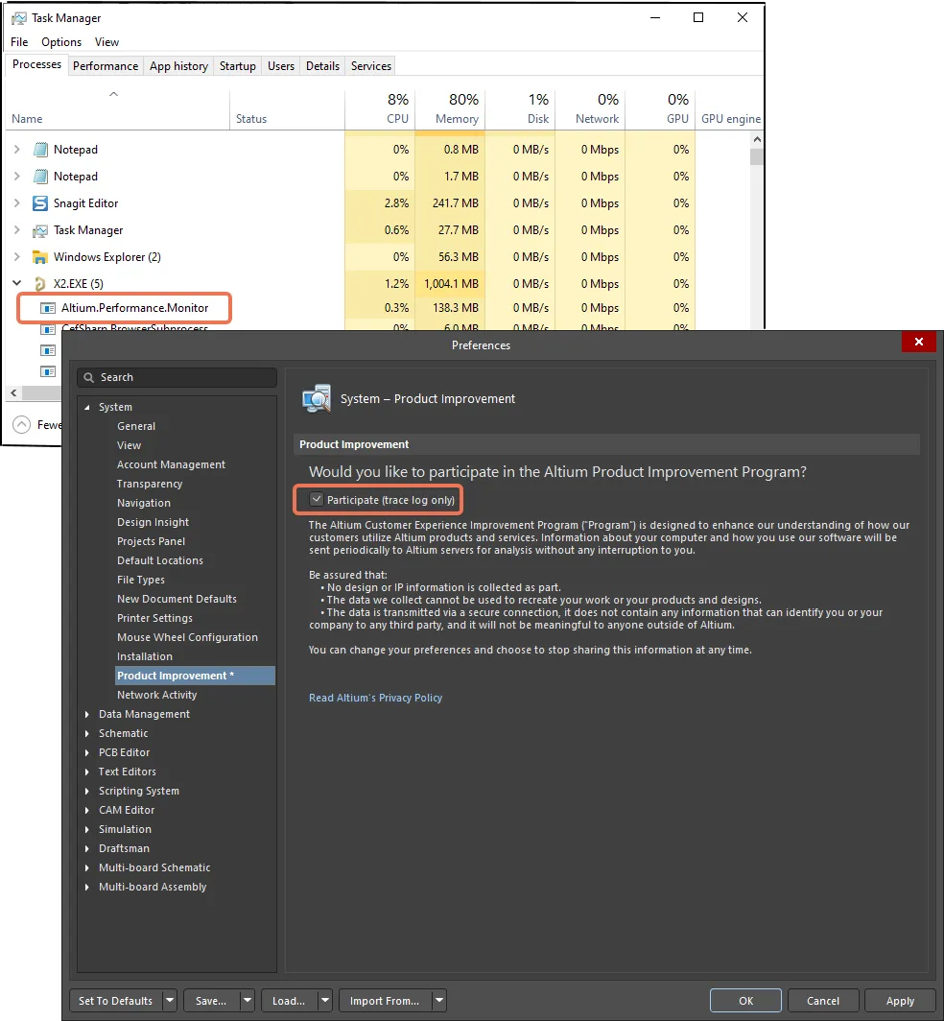
Task: Sort by the Memory column header
Action: pos(451,108)
